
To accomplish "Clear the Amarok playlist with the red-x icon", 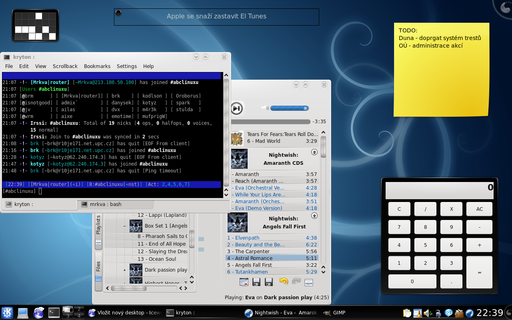I will coord(244,282).
